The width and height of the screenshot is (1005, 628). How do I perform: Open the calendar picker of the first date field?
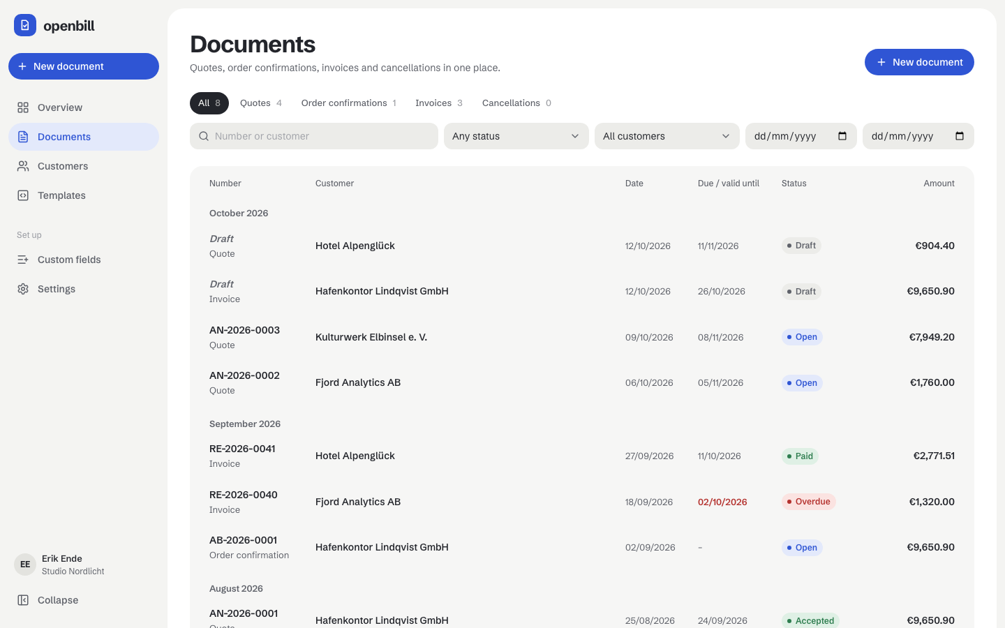tap(842, 136)
